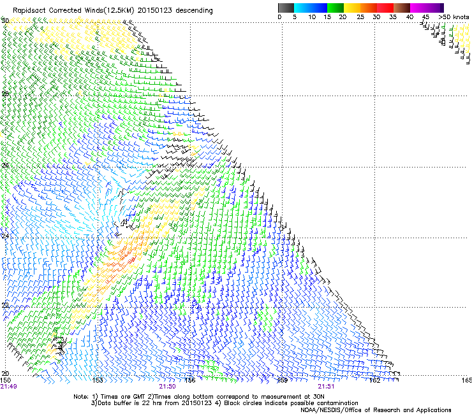
Task: Click the '>50 knots' legend label
Action: (x=454, y=17)
